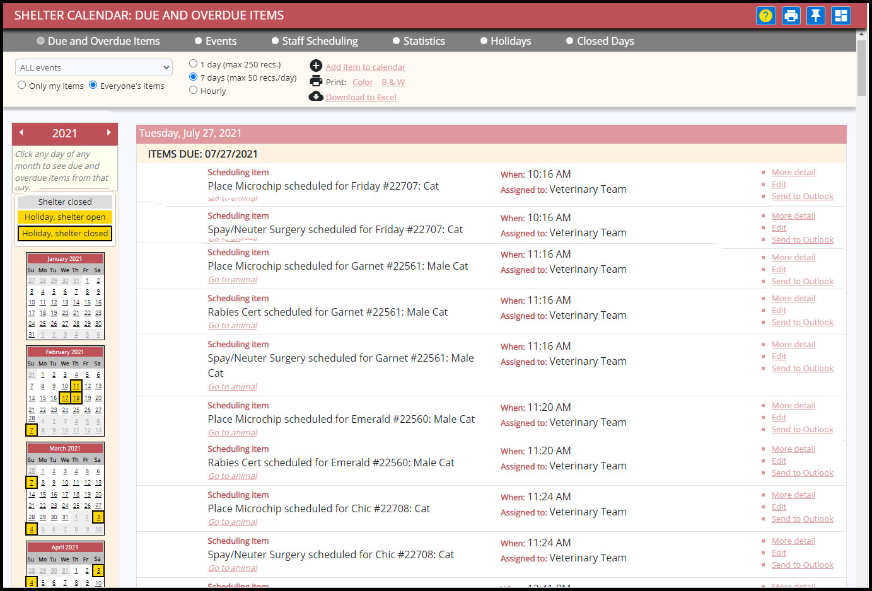The height and width of the screenshot is (591, 872).
Task: Go to next year arrow
Action: (108, 132)
